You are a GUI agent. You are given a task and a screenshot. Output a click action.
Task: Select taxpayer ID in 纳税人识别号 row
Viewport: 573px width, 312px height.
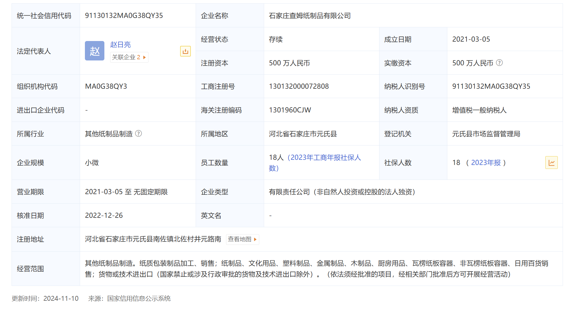[491, 86]
